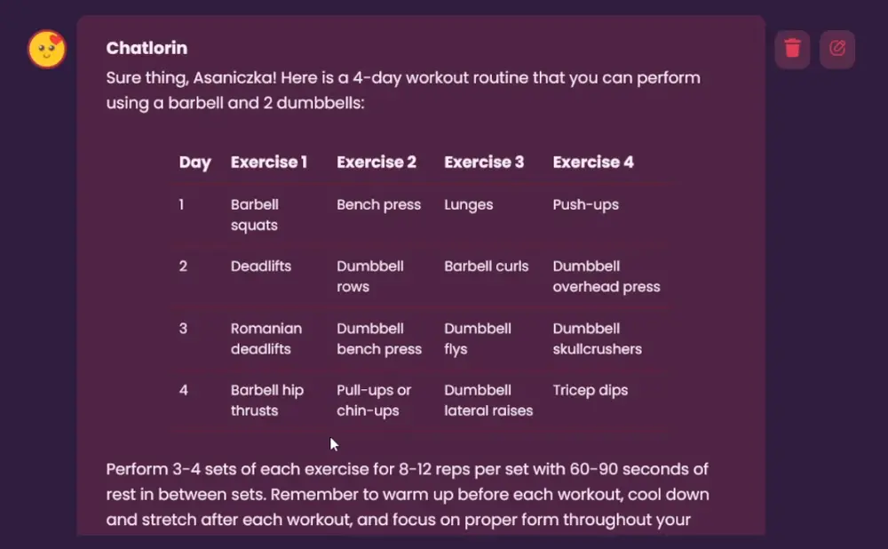Select the heart on the bot avatar
Screen dimensions: 888x549
pos(56,37)
